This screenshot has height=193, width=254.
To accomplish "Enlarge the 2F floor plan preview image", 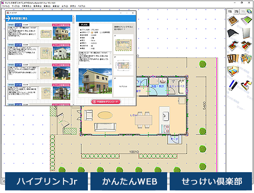I will click(x=123, y=66).
